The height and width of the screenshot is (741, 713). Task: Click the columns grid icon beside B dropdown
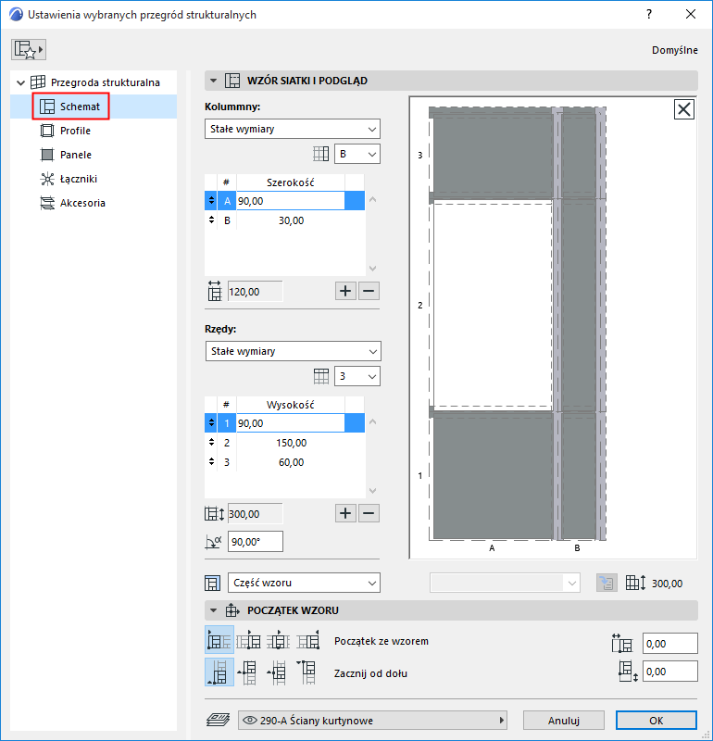(x=320, y=154)
